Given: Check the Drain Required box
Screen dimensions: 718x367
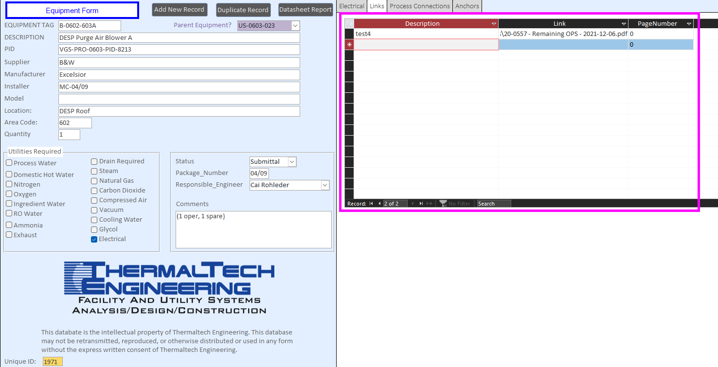Looking at the screenshot, I should [x=94, y=161].
